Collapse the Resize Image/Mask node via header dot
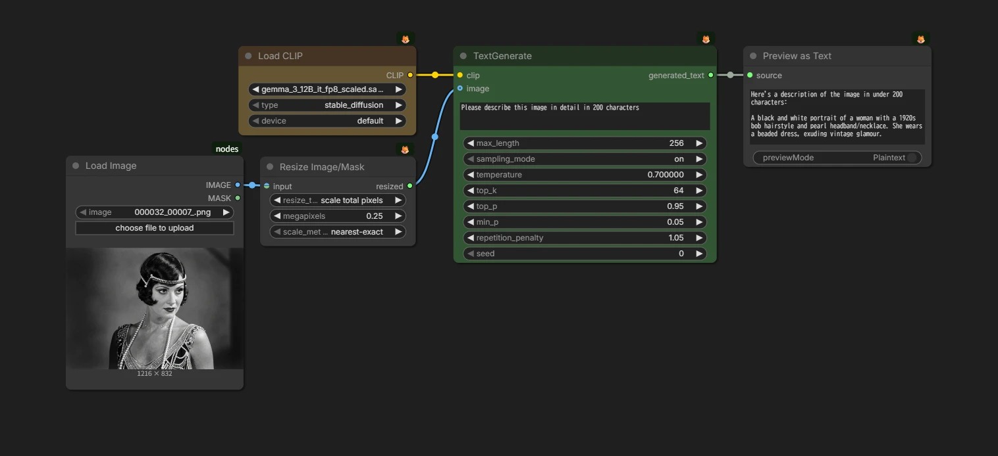This screenshot has width=998, height=456. tap(270, 167)
